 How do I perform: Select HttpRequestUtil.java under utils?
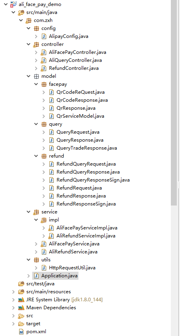click(72, 268)
